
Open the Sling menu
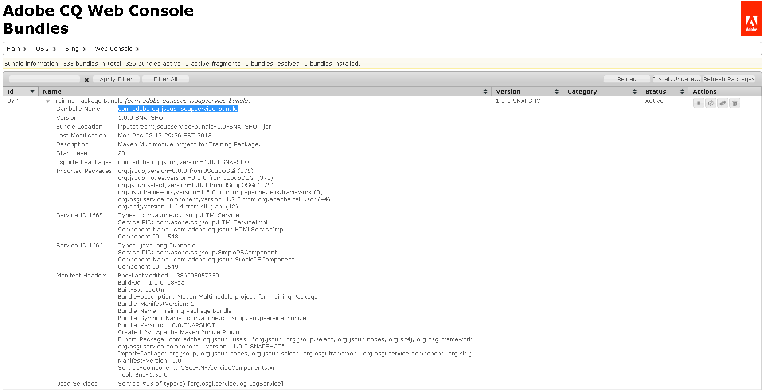(x=75, y=49)
